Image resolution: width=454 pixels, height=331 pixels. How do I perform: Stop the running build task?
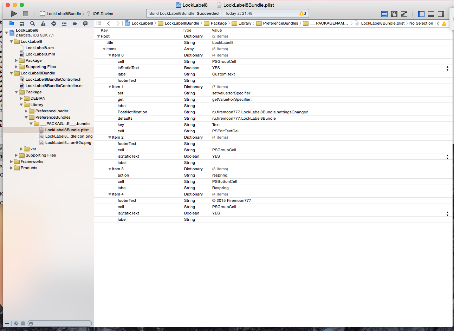tap(26, 14)
